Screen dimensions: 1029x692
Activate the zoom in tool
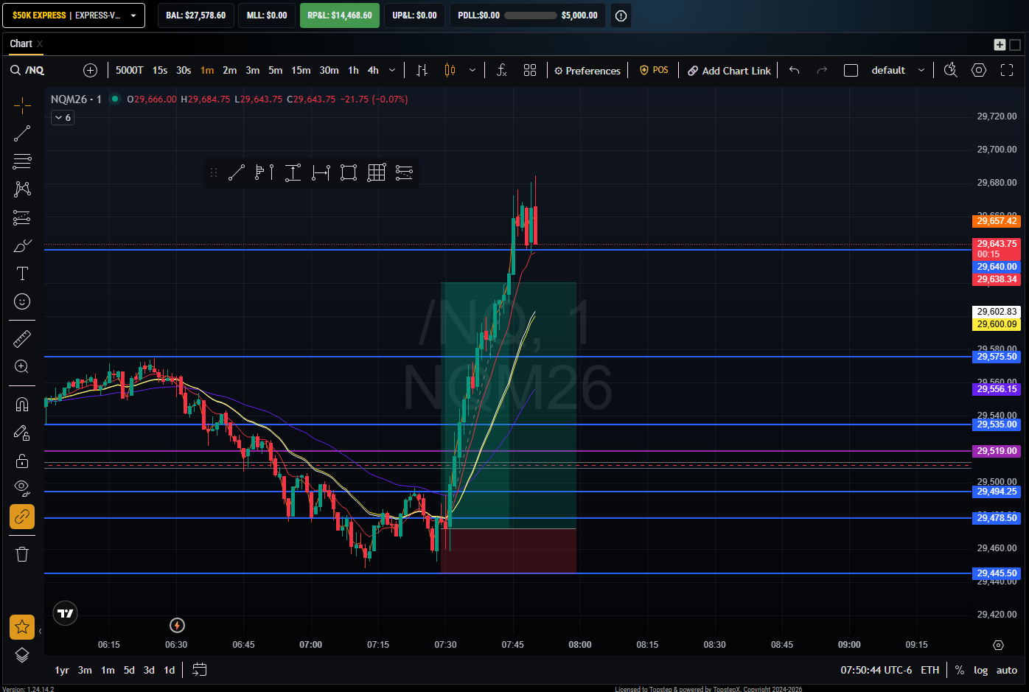tap(22, 367)
